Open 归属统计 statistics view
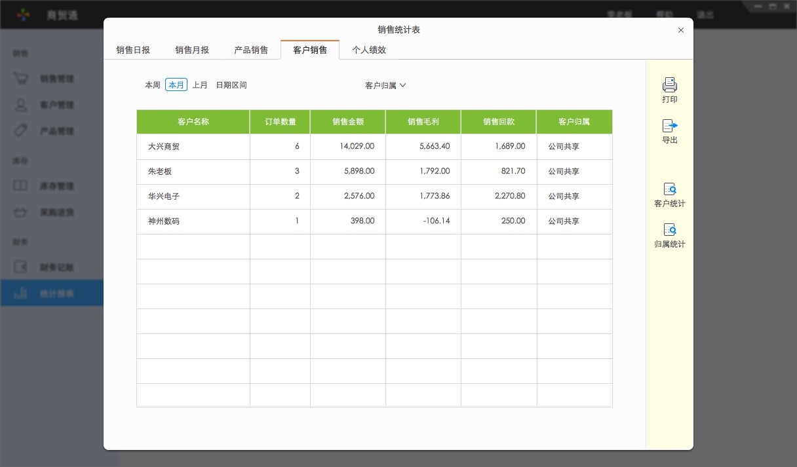Viewport: 797px width, 467px height. click(x=669, y=234)
